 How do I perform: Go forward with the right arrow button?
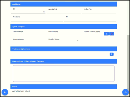tap(126, 92)
